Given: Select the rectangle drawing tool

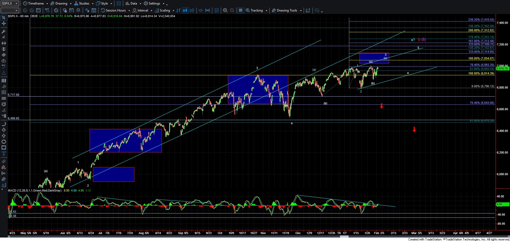Looking at the screenshot, I should (4, 148).
